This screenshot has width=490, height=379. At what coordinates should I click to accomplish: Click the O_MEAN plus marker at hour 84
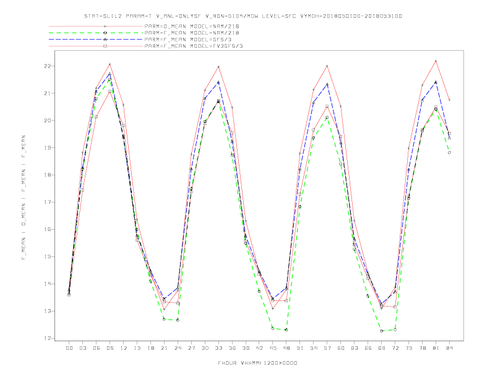450,100
